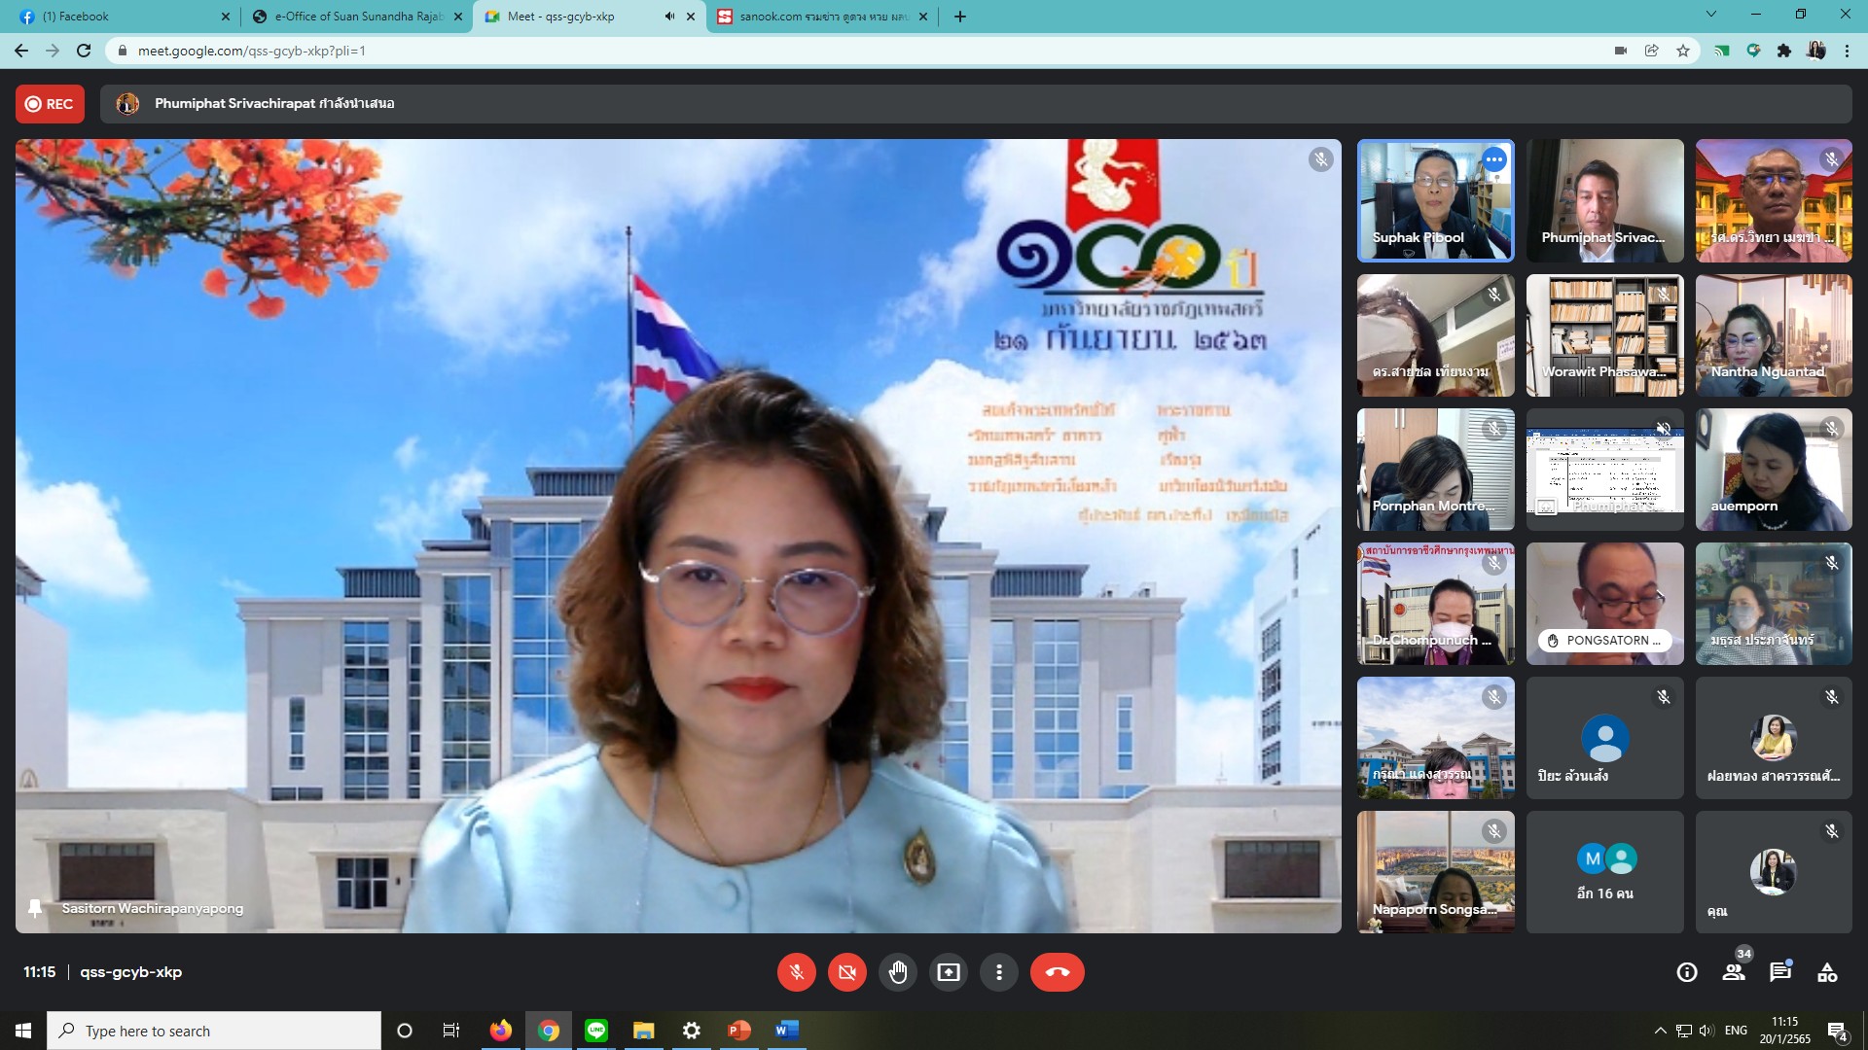Open options on Suphak Pibool tile
Viewport: 1868px width, 1050px height.
1494,159
